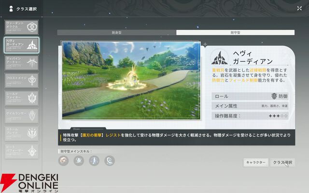This screenshot has width=309, height=193.
Task: Choose the ディバインアーチャー class
Action: [21, 62]
